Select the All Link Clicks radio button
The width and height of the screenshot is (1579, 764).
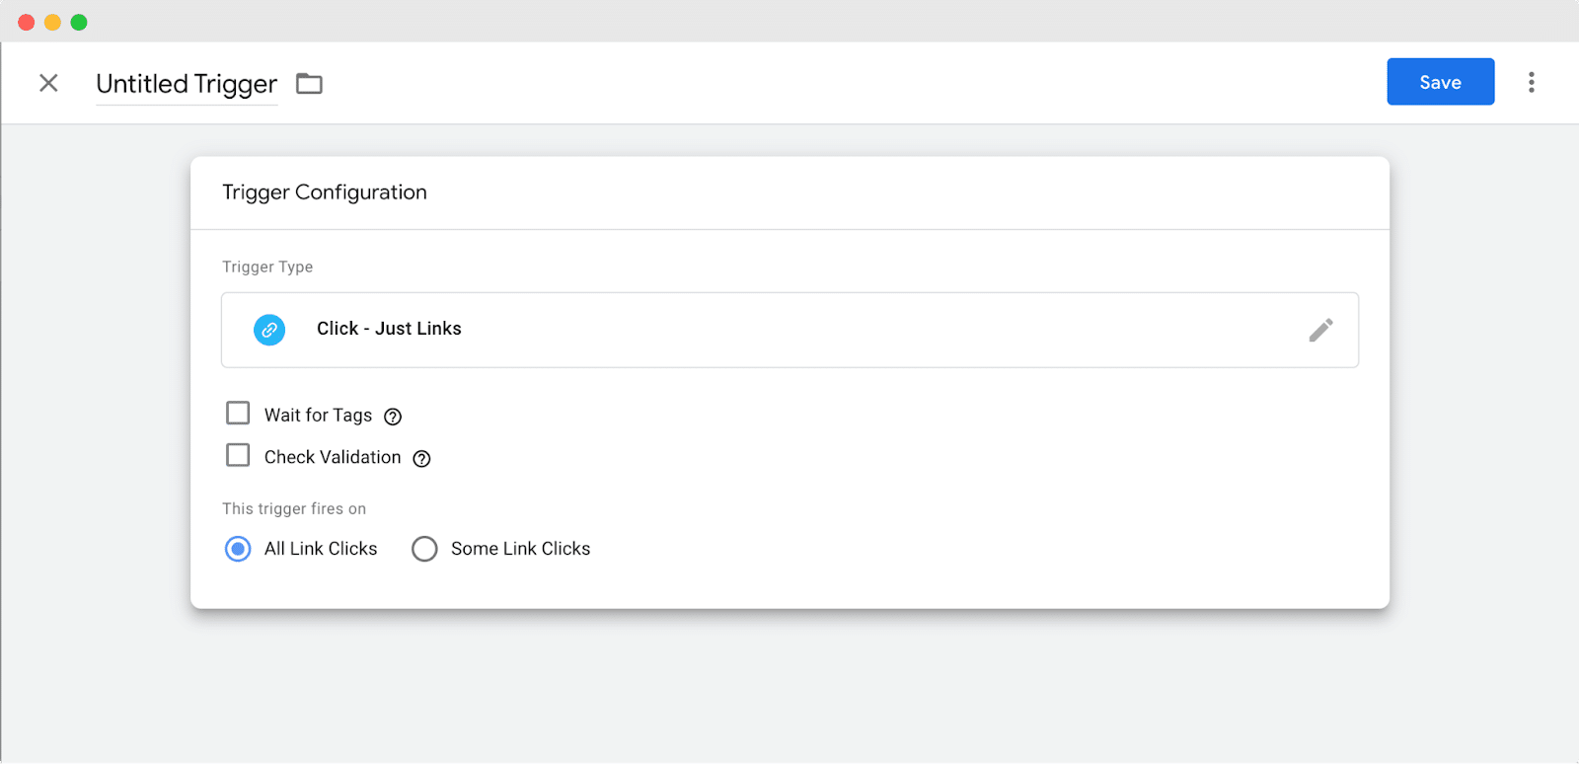coord(238,549)
